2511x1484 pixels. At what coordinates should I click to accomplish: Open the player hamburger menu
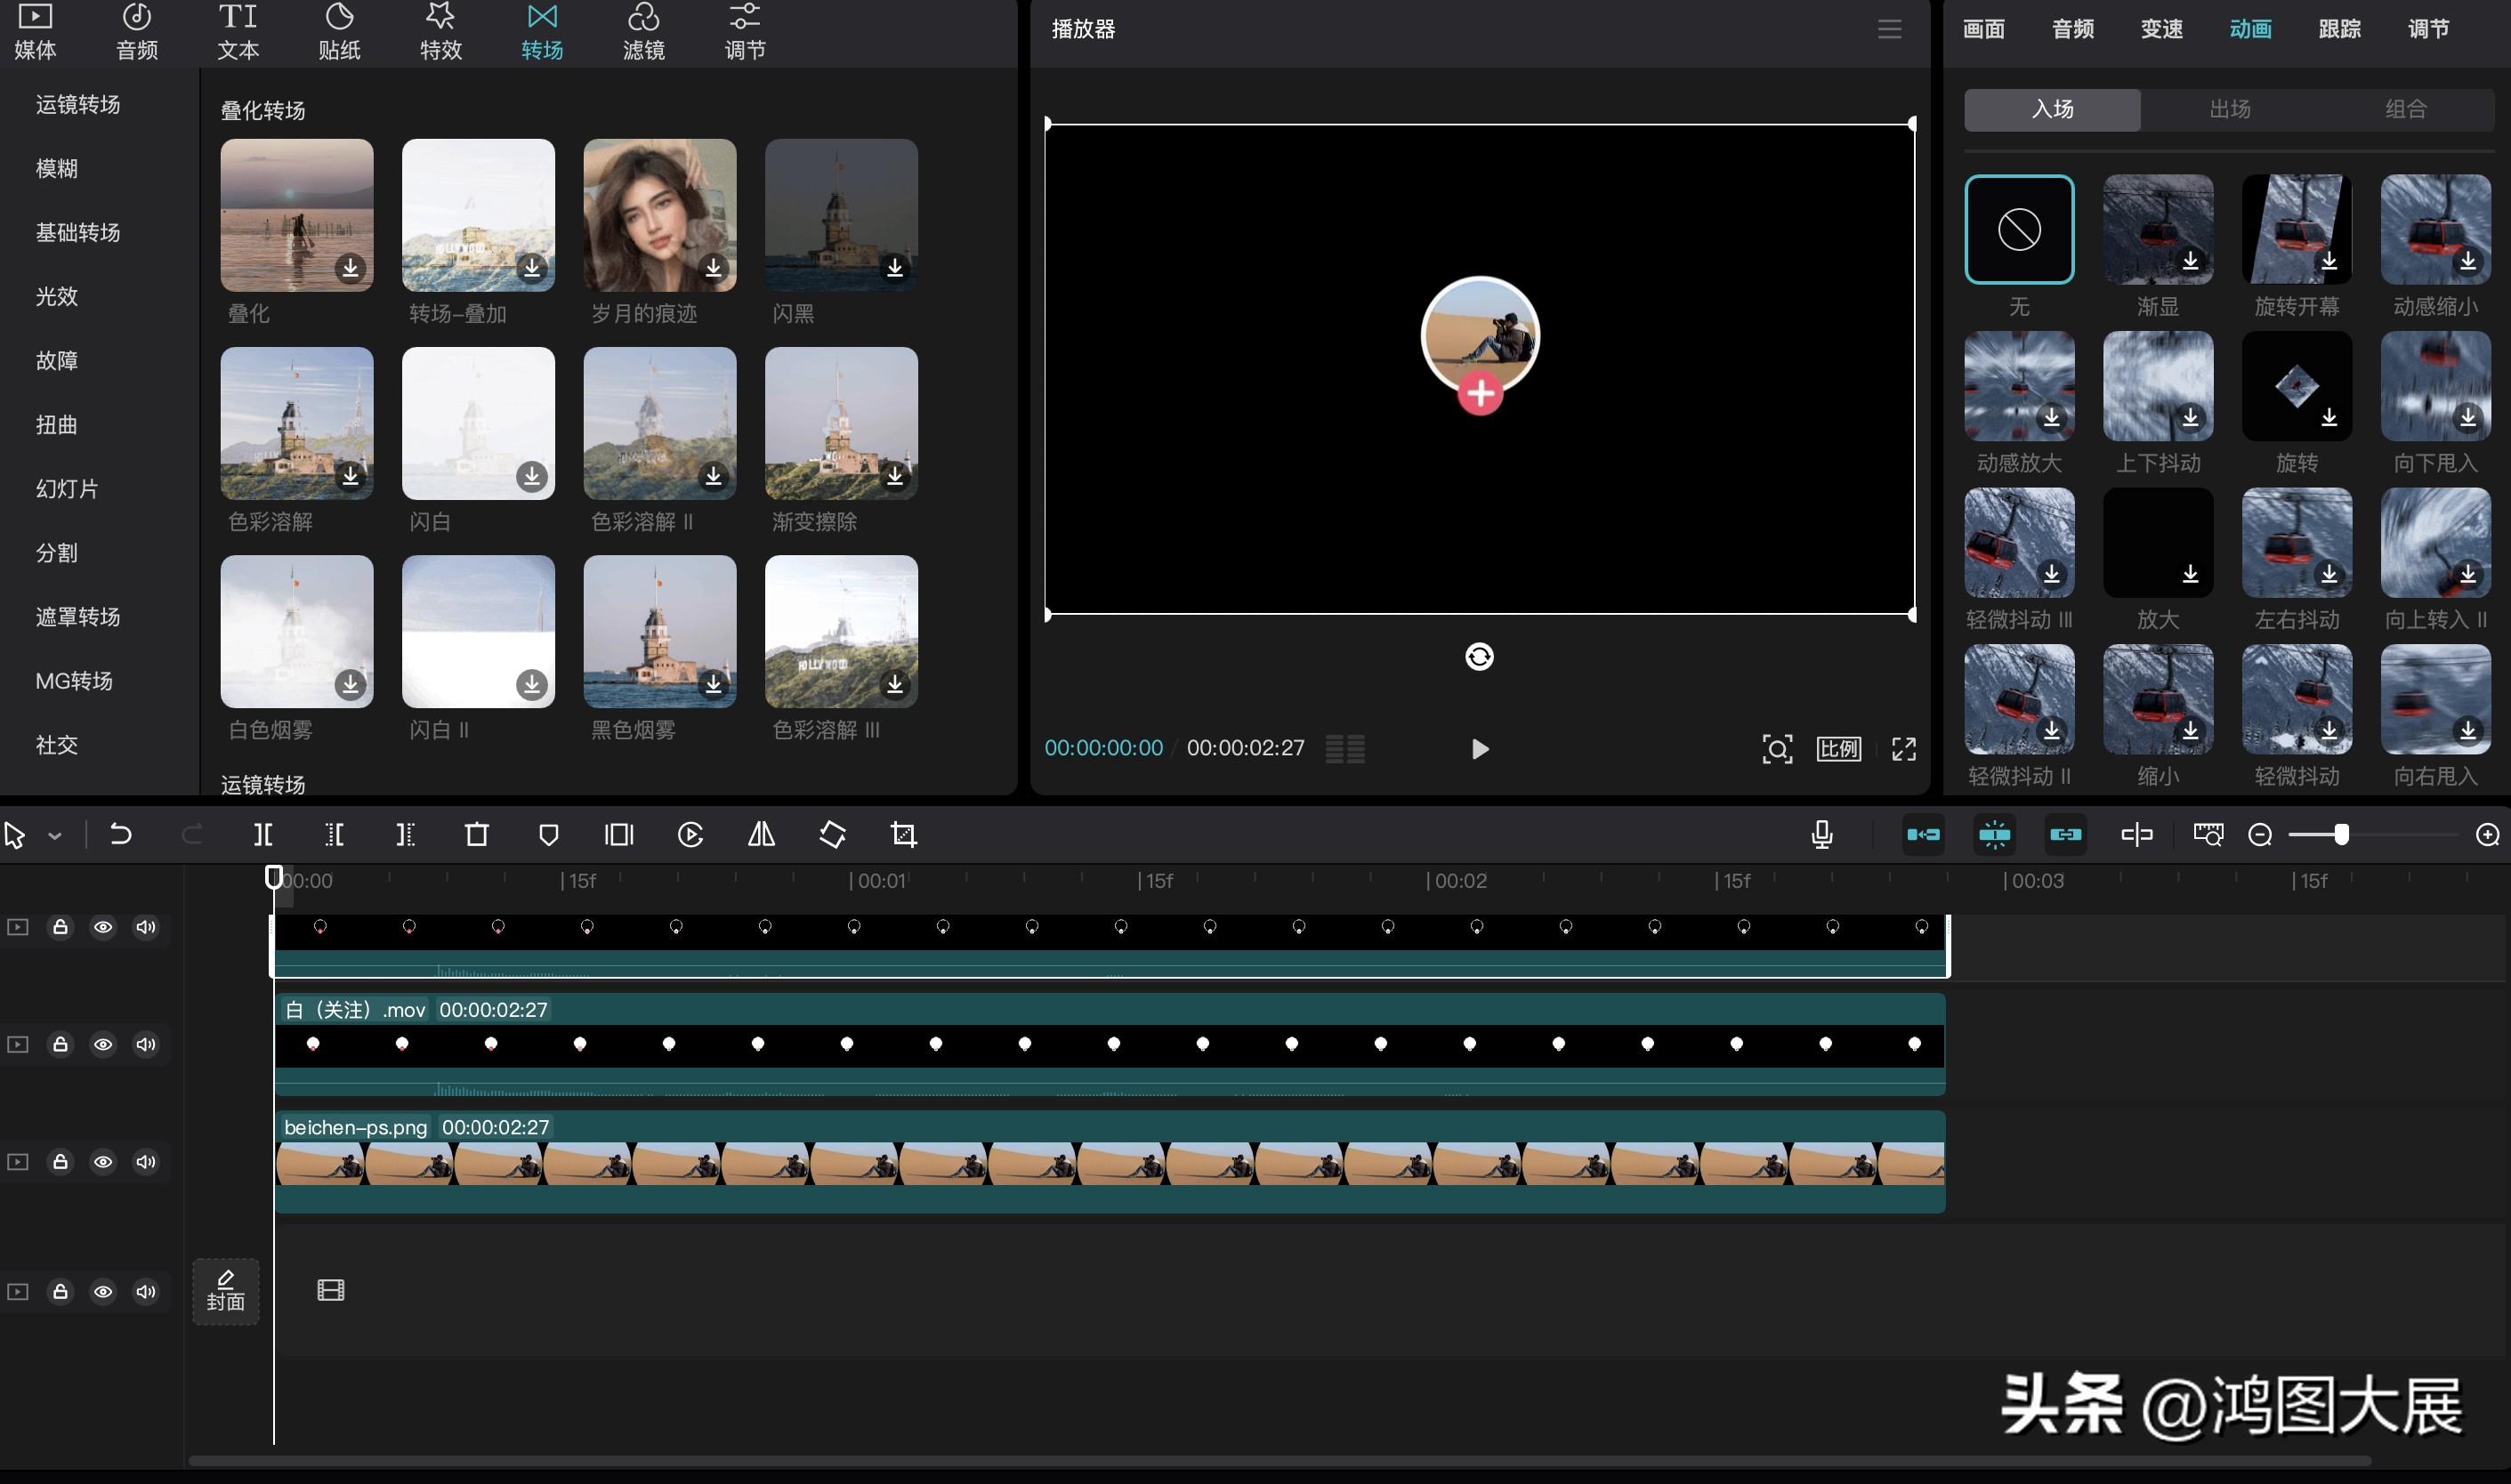click(1889, 29)
